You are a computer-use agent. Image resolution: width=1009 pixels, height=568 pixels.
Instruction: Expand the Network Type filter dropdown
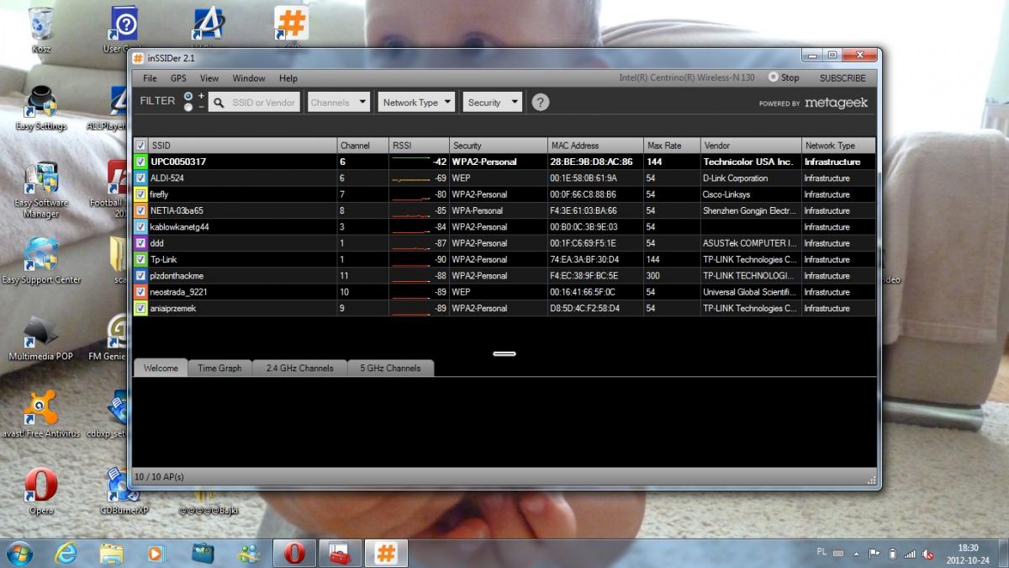[x=416, y=102]
